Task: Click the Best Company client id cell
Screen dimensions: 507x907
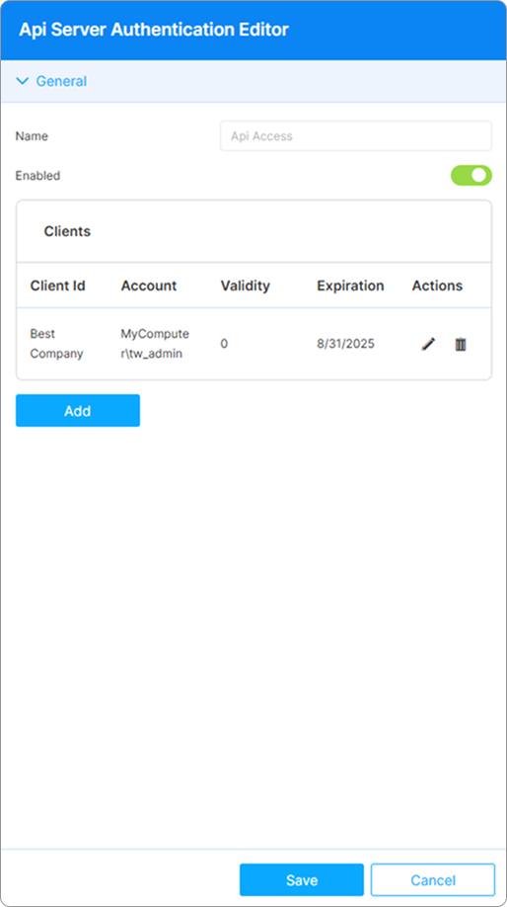Action: (x=56, y=344)
